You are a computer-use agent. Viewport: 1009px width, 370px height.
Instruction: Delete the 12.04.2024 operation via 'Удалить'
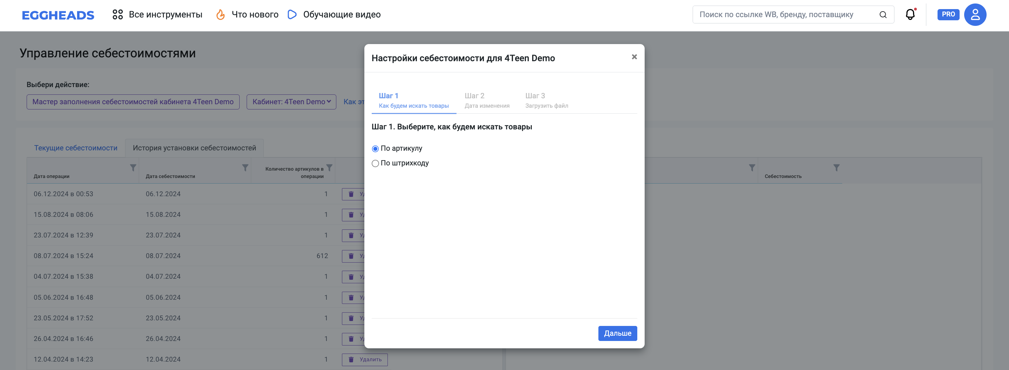pyautogui.click(x=365, y=360)
